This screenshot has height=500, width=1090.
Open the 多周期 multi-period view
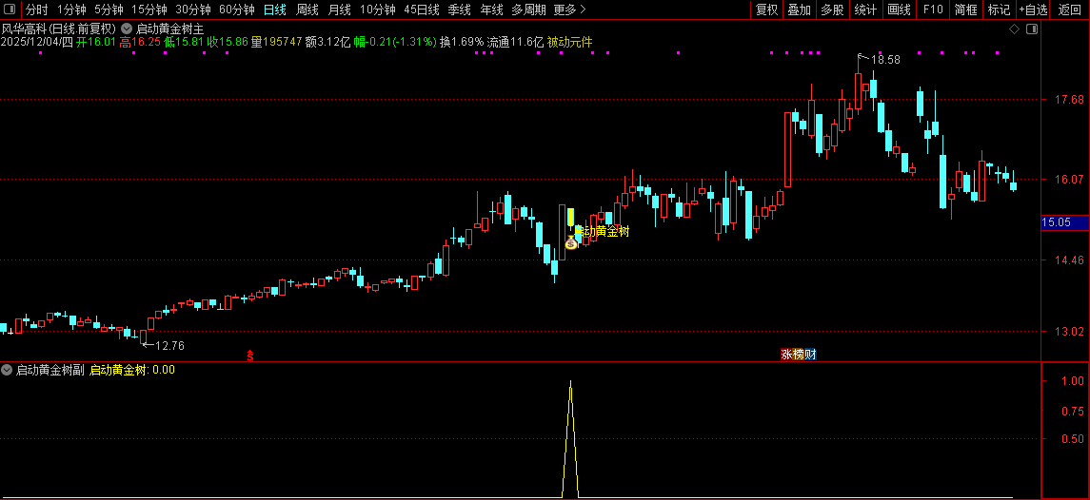coord(528,10)
